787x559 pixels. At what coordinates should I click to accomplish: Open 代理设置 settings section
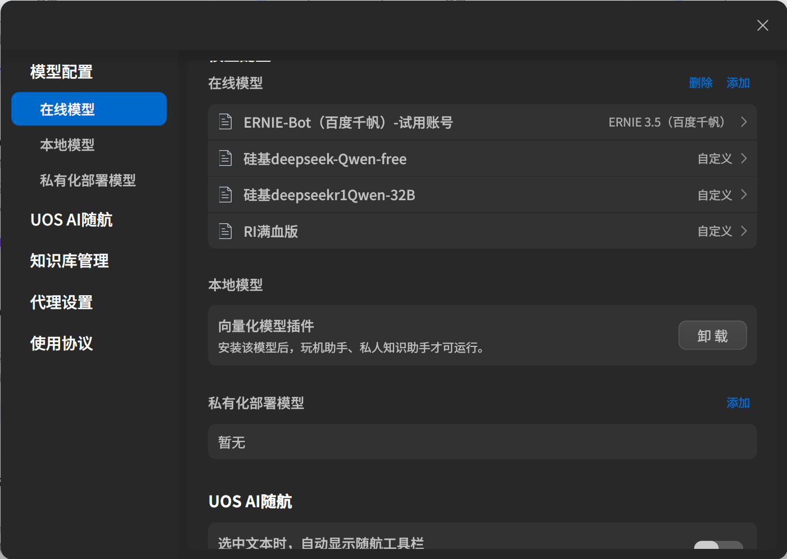pyautogui.click(x=61, y=302)
